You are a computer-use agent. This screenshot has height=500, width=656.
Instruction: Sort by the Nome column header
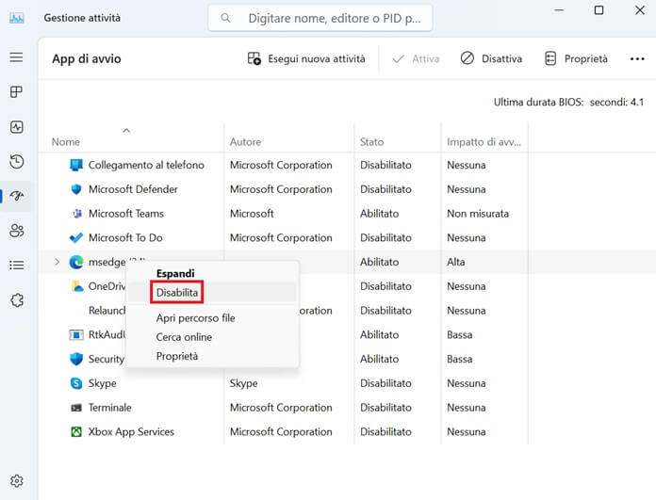[x=66, y=142]
